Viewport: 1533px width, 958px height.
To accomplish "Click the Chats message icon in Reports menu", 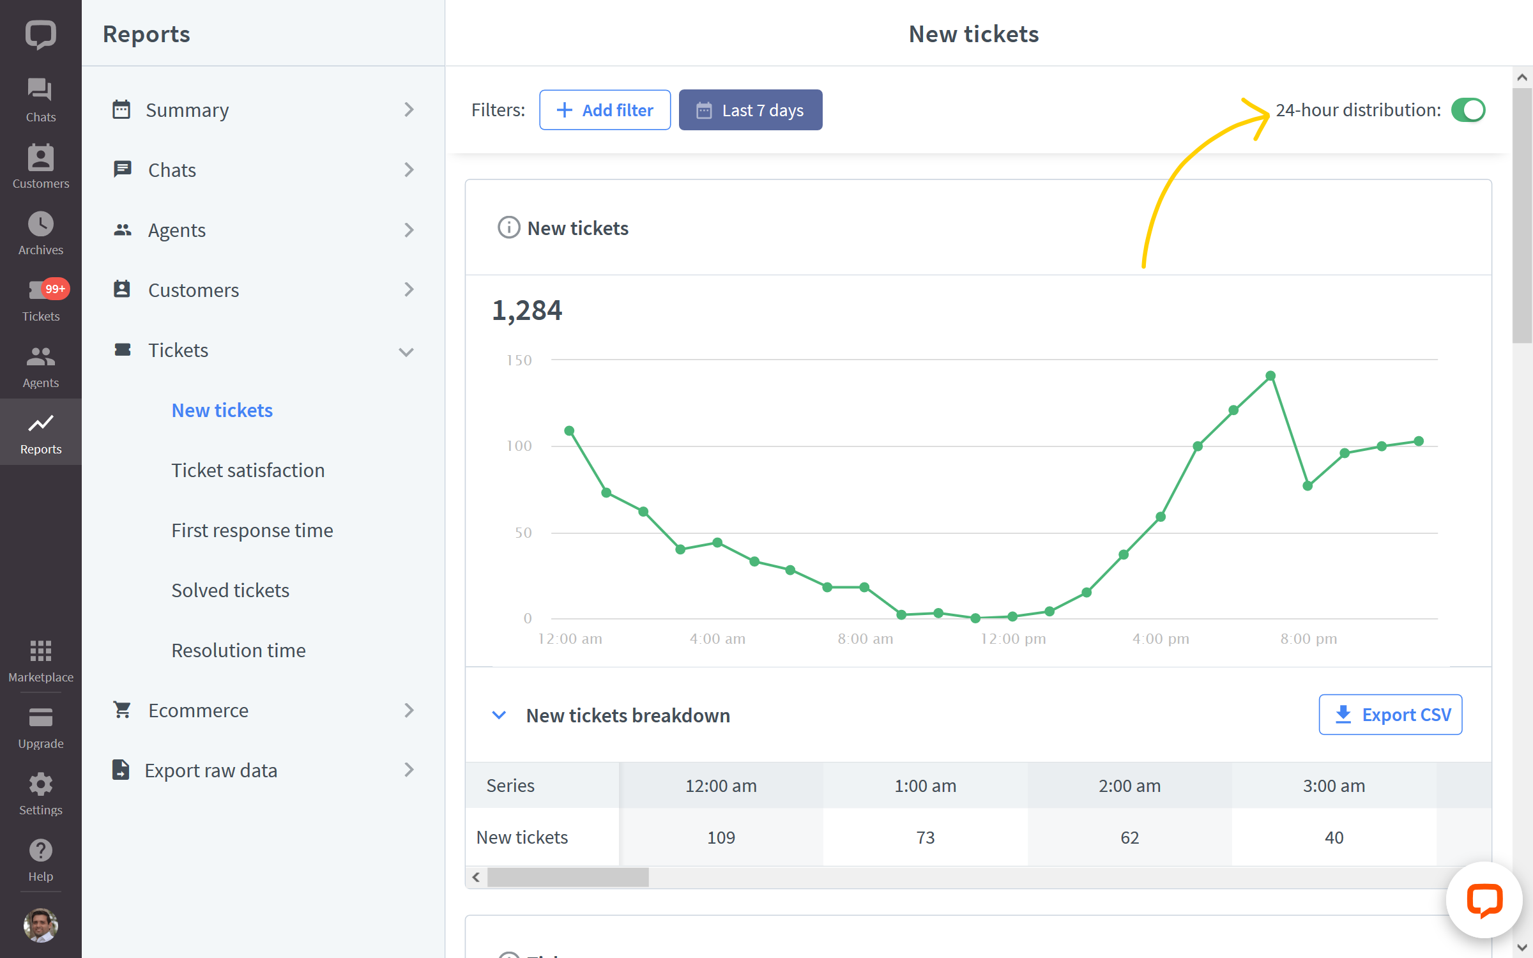I will (122, 169).
